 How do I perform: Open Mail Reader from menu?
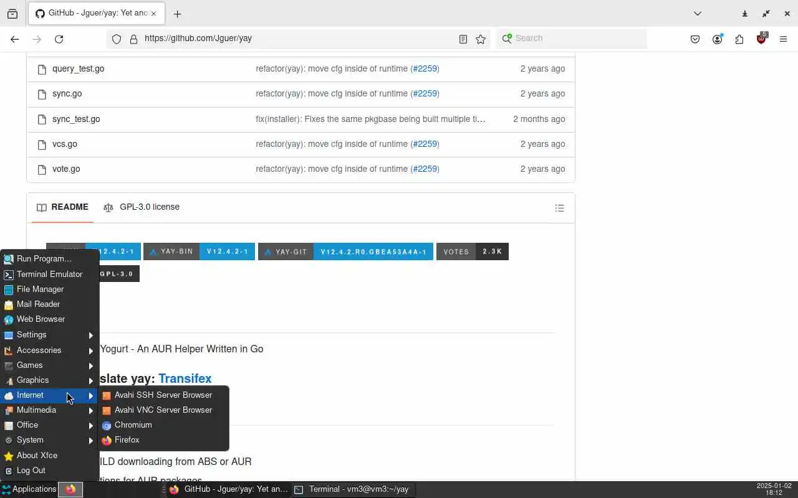pos(50,304)
